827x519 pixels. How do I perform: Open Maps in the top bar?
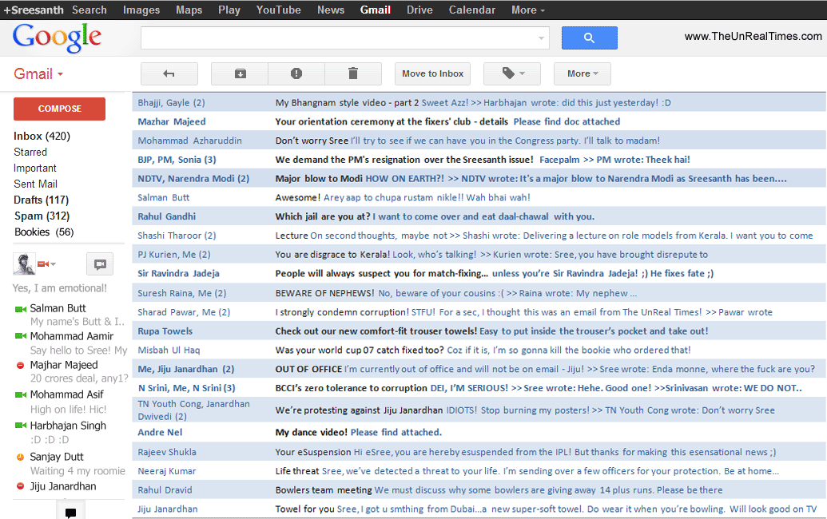189,10
